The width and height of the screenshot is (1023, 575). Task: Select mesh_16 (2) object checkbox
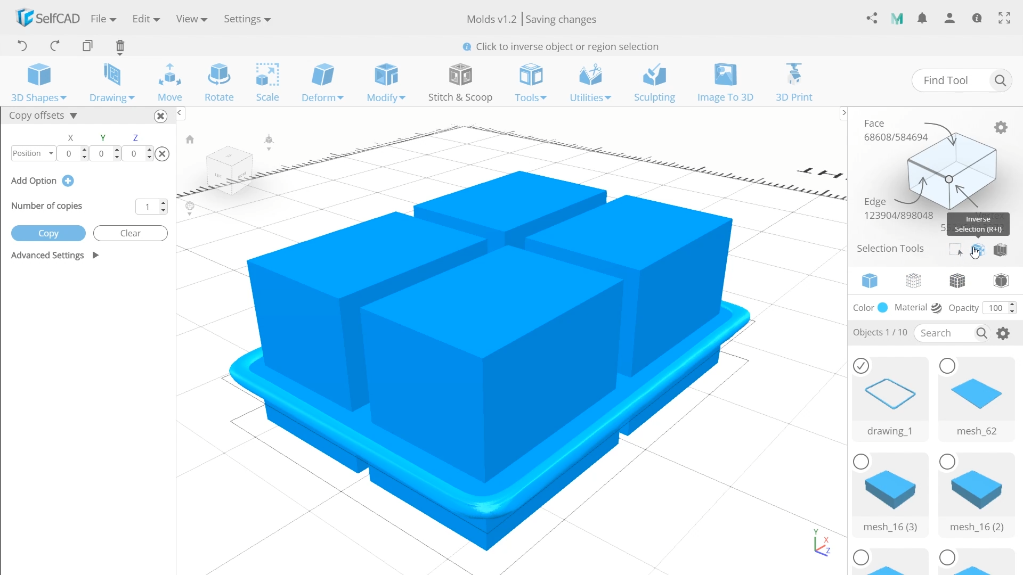click(947, 462)
